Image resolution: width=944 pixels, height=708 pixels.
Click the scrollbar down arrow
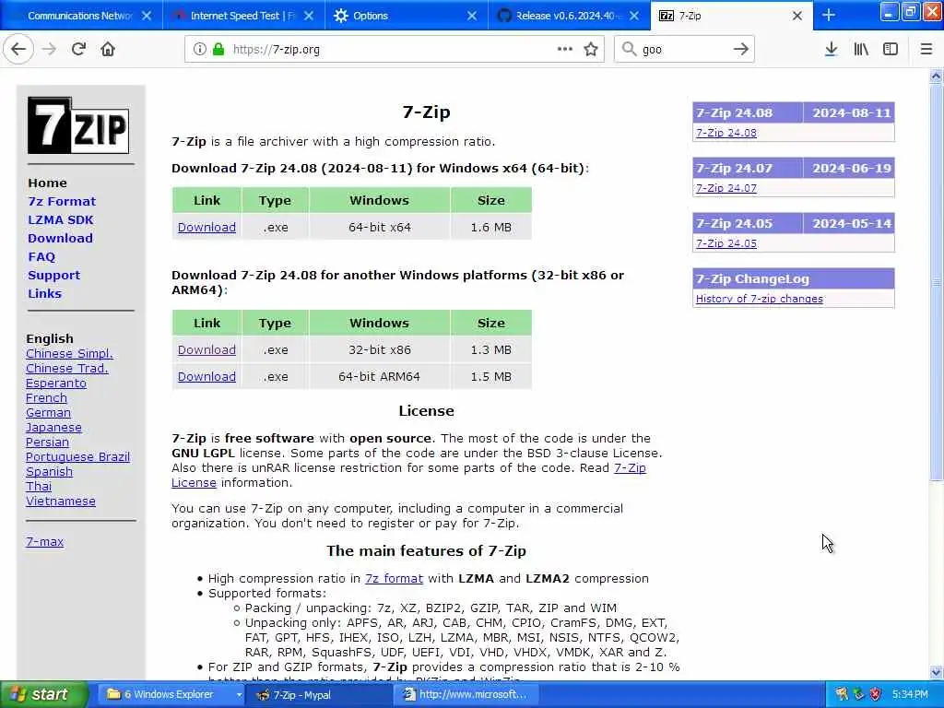tap(936, 672)
